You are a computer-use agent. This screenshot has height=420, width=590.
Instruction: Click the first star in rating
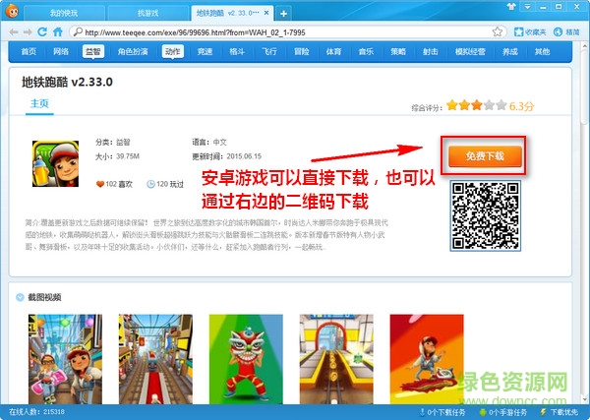(452, 105)
